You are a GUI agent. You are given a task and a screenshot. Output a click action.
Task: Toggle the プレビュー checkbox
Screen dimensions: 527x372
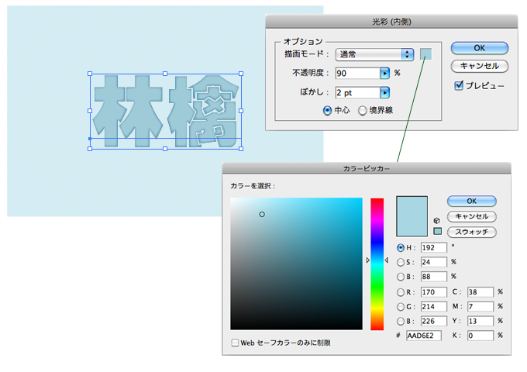point(459,84)
